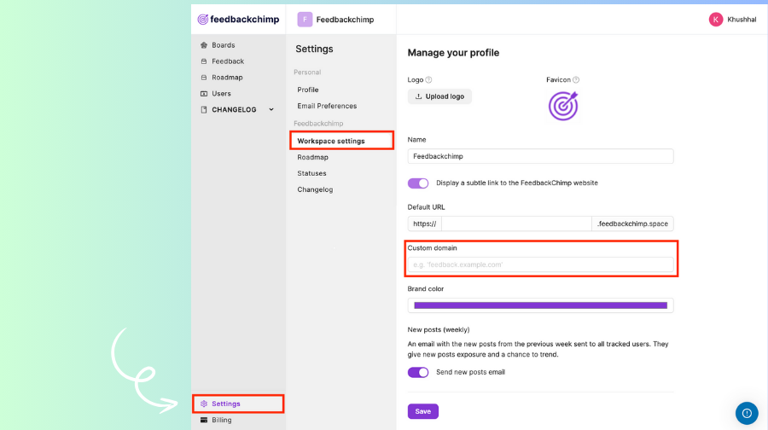Toggle the FeedbackChimp website link switch
This screenshot has width=768, height=430.
click(418, 183)
